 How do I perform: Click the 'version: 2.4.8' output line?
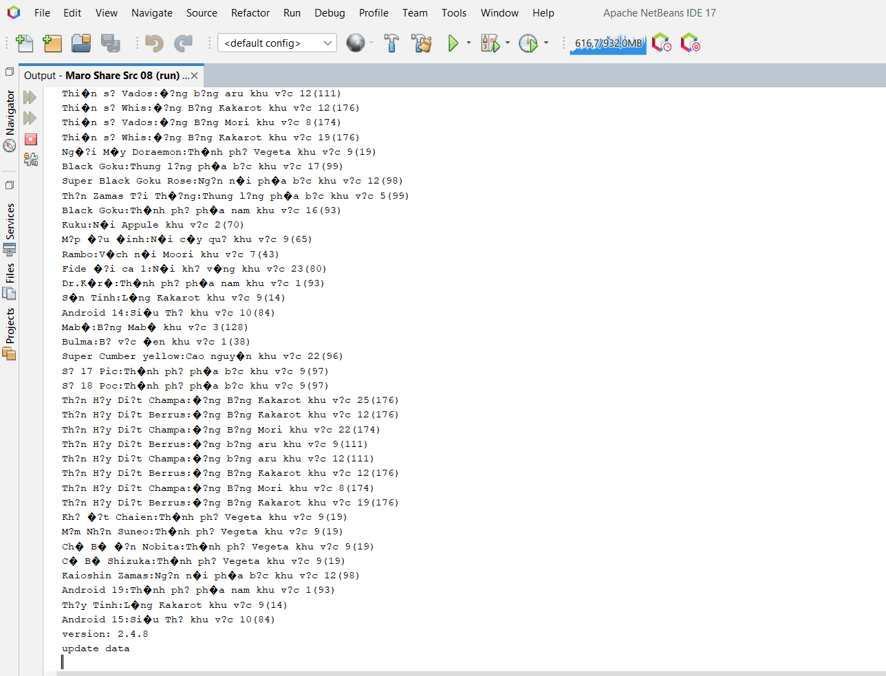coord(105,634)
